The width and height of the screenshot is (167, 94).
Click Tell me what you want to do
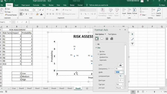click(99, 5)
